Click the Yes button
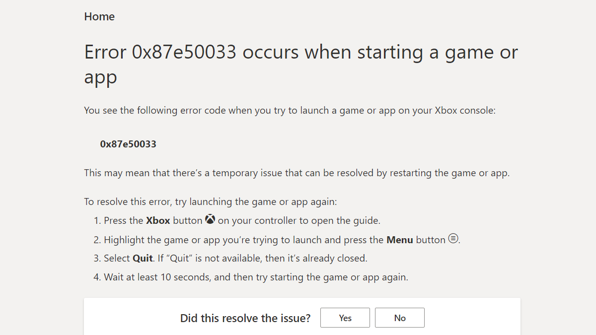 coord(345,318)
